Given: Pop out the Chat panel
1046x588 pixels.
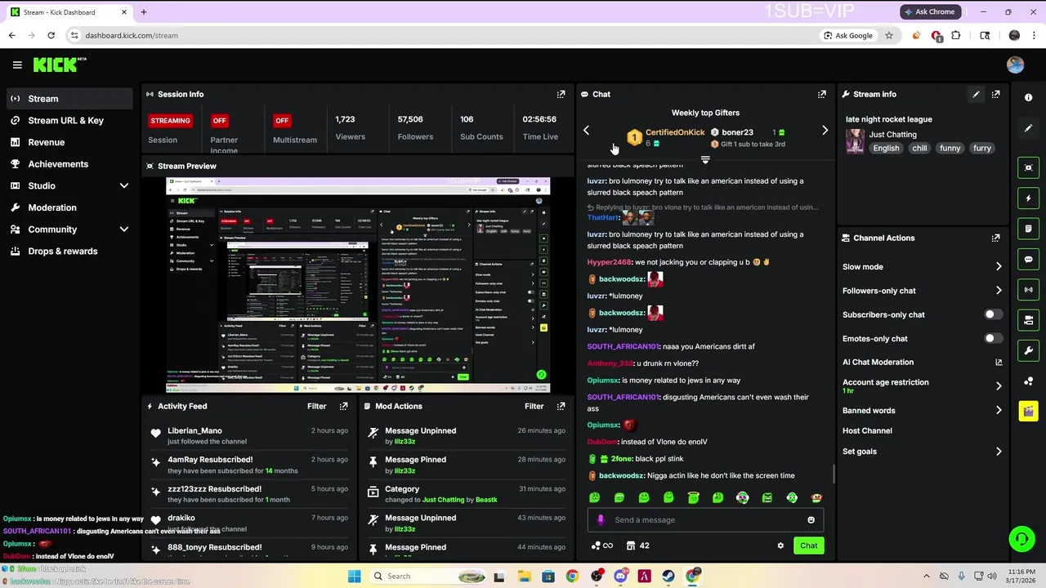Looking at the screenshot, I should point(821,95).
